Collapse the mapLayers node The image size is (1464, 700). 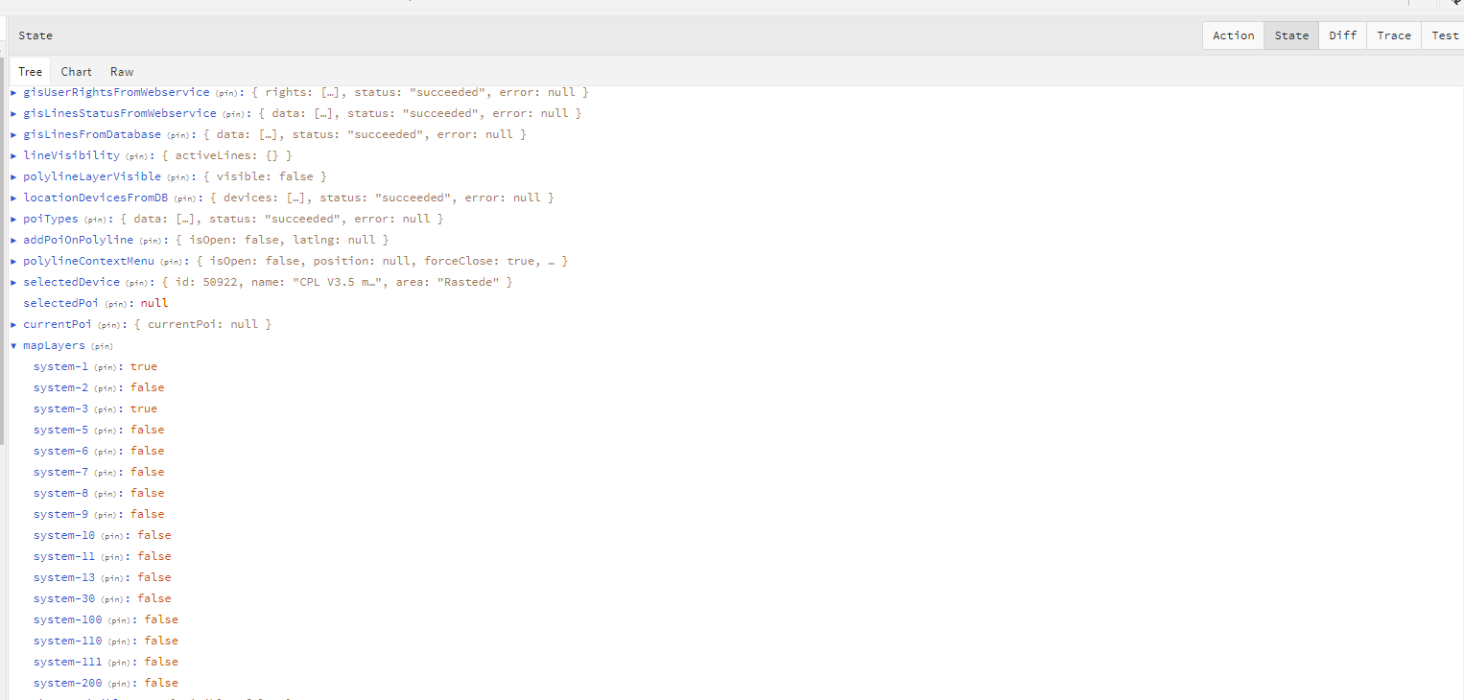click(13, 345)
